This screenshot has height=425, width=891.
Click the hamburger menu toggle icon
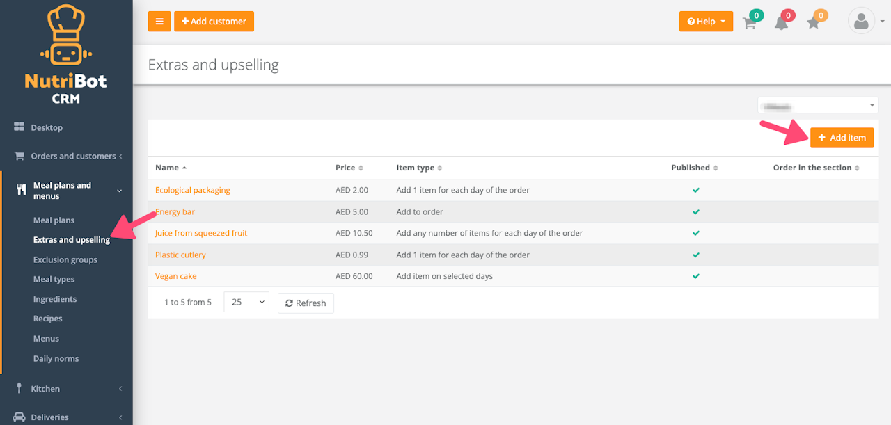[159, 22]
